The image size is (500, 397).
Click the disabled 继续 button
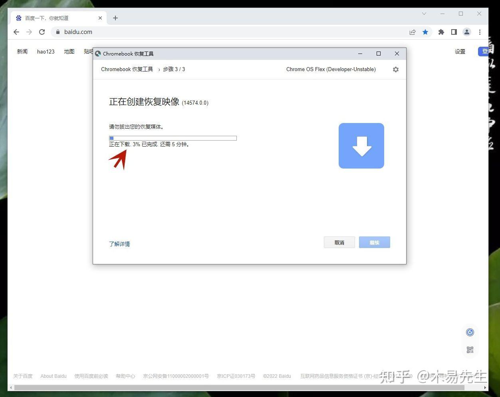375,242
